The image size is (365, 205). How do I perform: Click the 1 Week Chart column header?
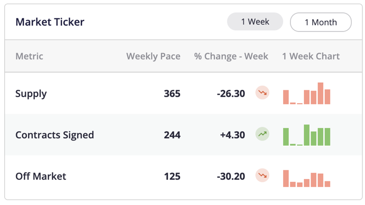(311, 56)
